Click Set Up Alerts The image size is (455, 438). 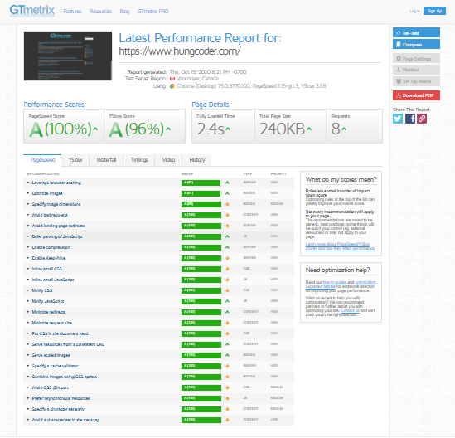point(416,81)
